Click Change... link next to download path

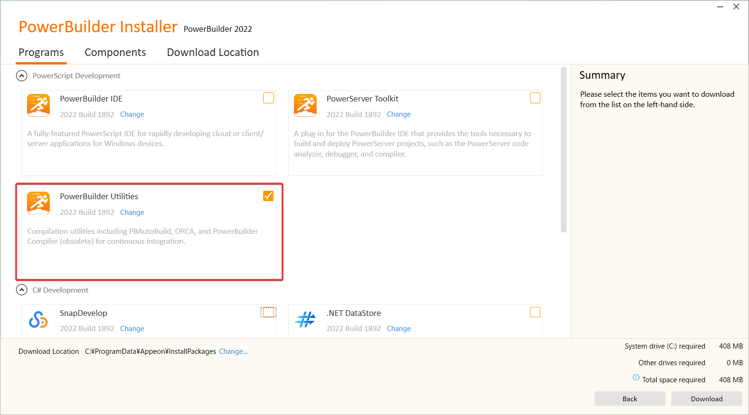pos(233,351)
